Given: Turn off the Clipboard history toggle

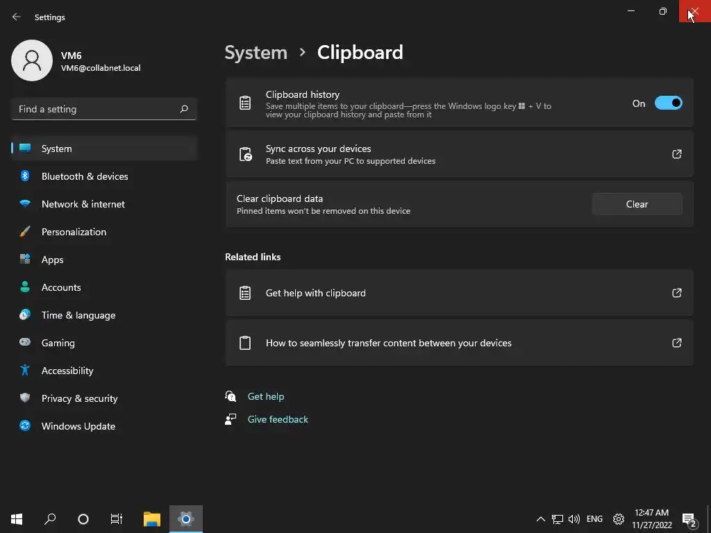Looking at the screenshot, I should coord(668,103).
